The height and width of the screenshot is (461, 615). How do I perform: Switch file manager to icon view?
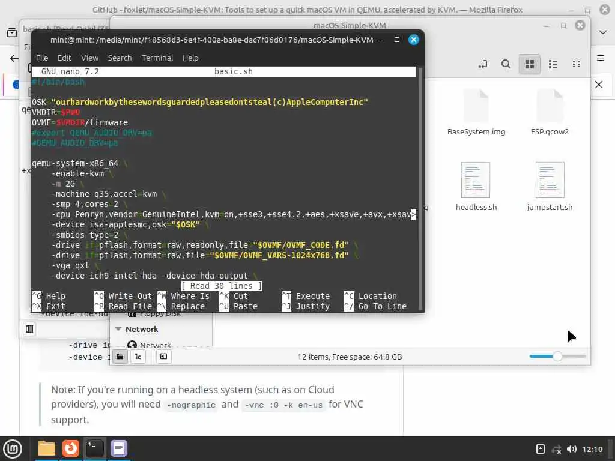point(530,64)
